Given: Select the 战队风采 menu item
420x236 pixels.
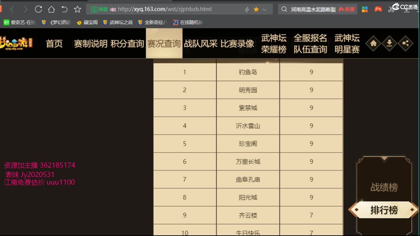Looking at the screenshot, I should 201,43.
